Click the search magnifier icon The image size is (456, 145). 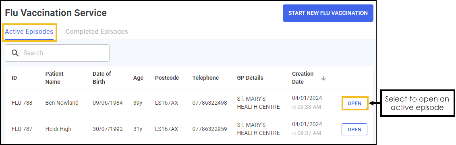point(15,53)
